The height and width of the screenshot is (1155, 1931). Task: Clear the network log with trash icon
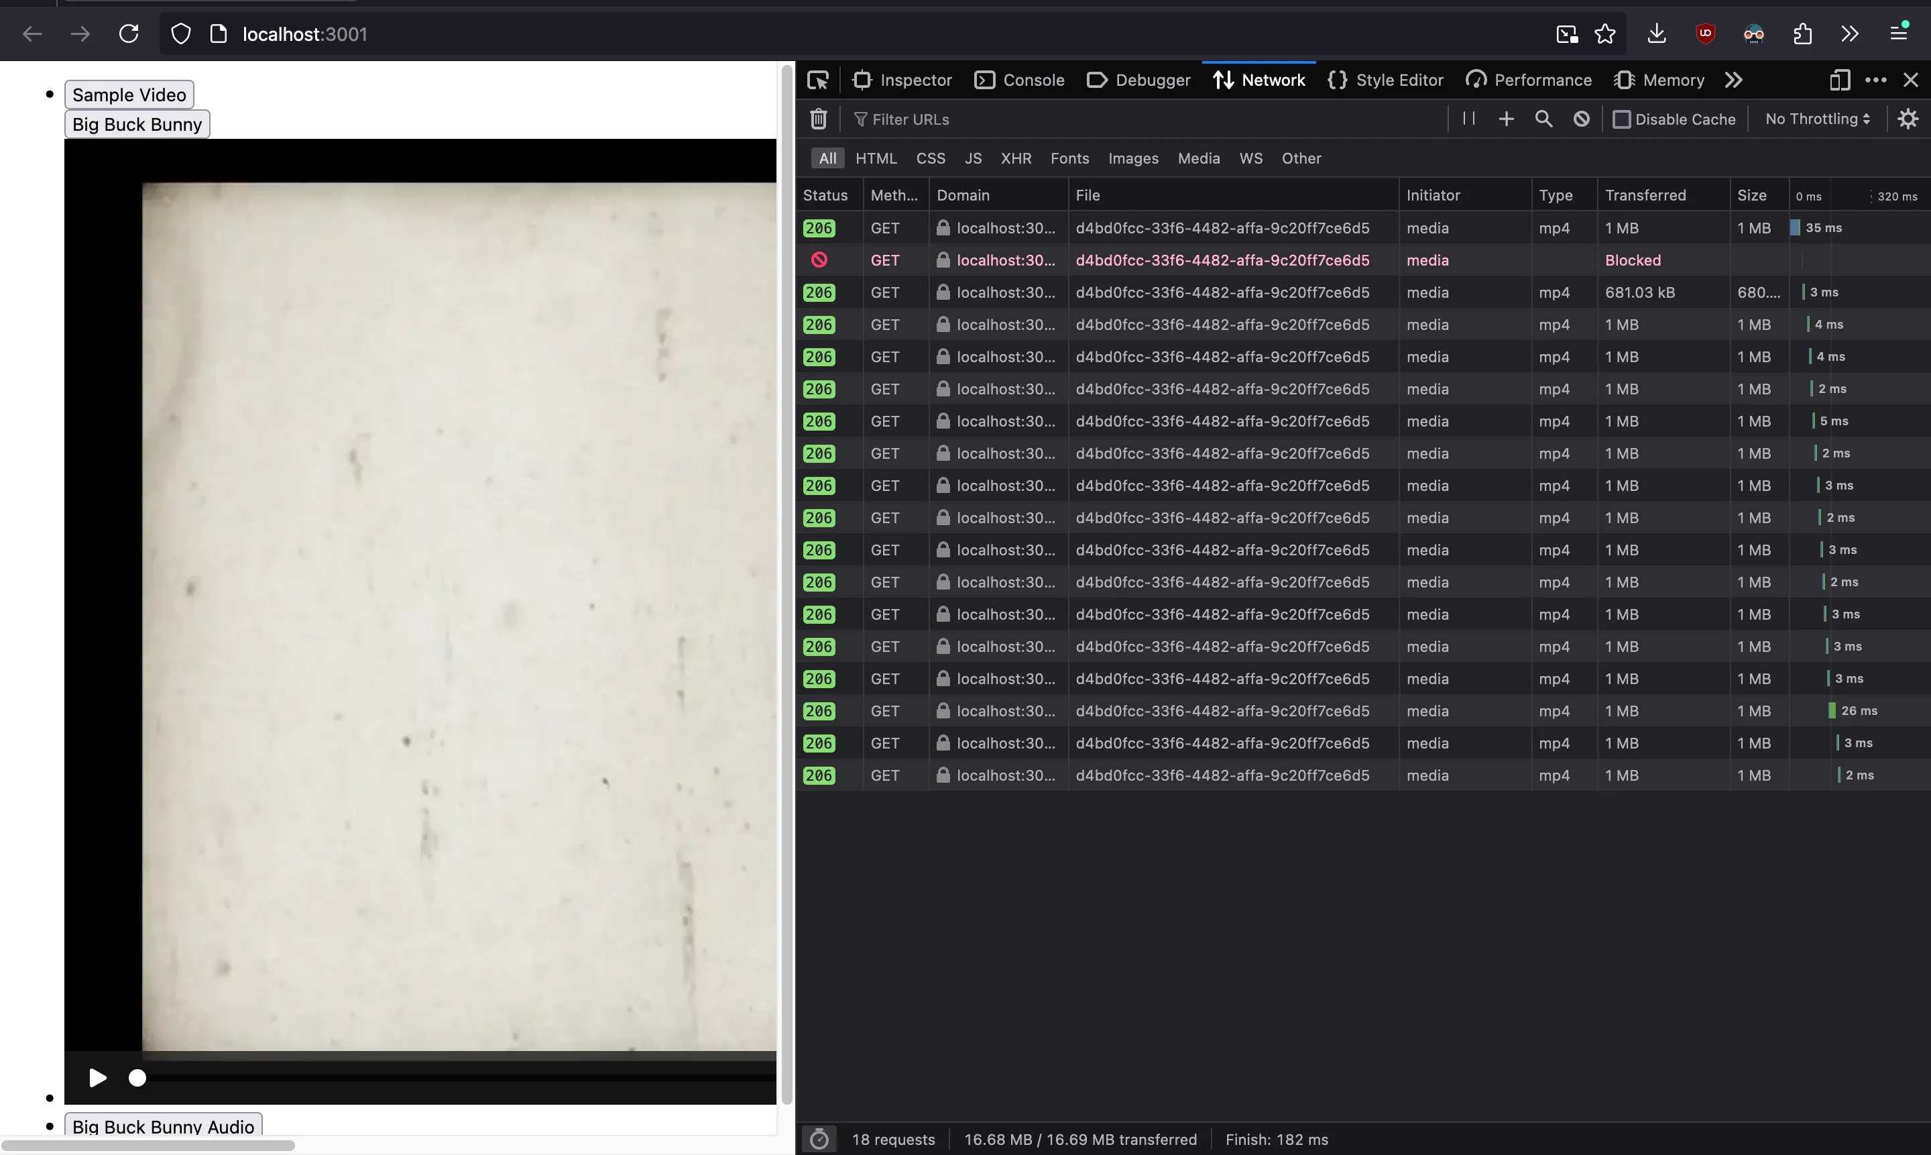(818, 119)
